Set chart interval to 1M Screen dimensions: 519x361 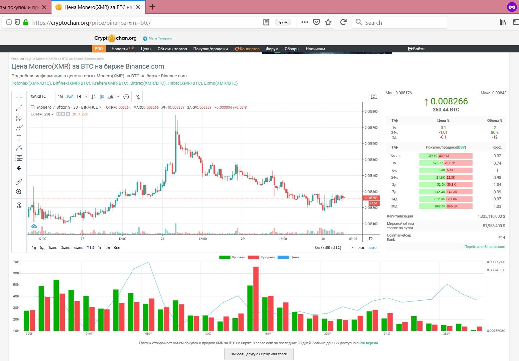pyautogui.click(x=60, y=96)
